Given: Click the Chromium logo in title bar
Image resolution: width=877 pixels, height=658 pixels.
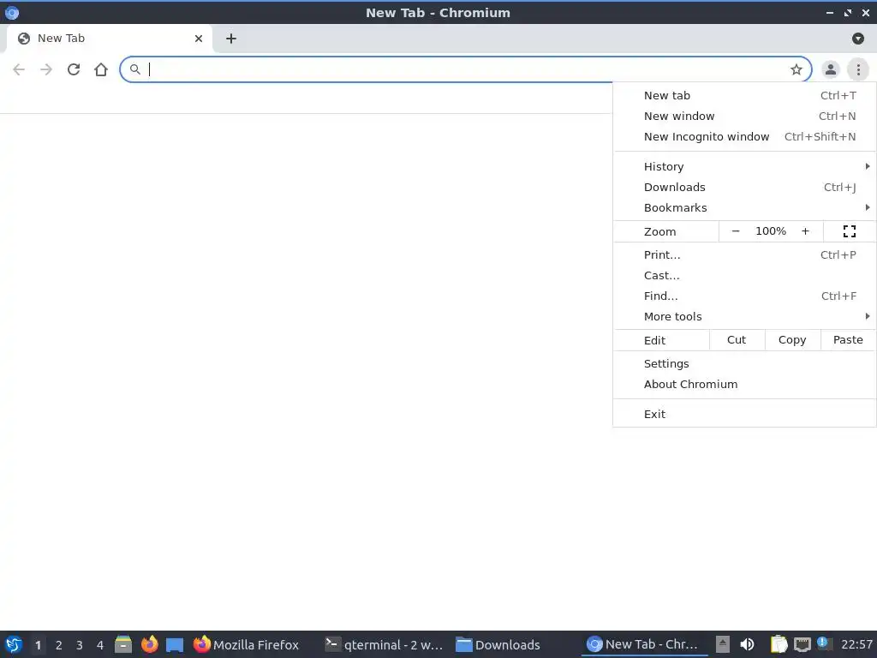Looking at the screenshot, I should click(x=12, y=12).
